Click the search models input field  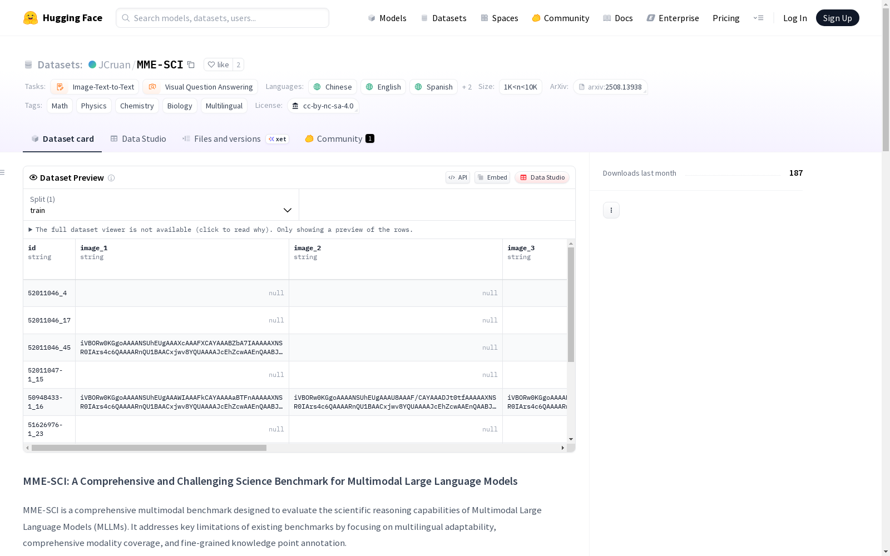pyautogui.click(x=222, y=18)
